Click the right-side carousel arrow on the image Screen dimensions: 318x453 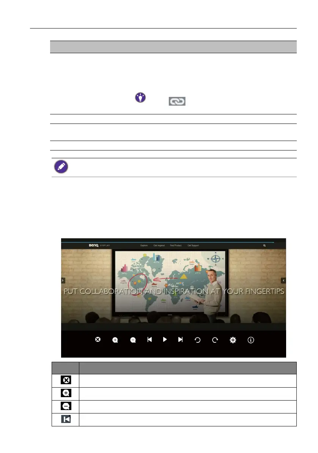click(283, 280)
